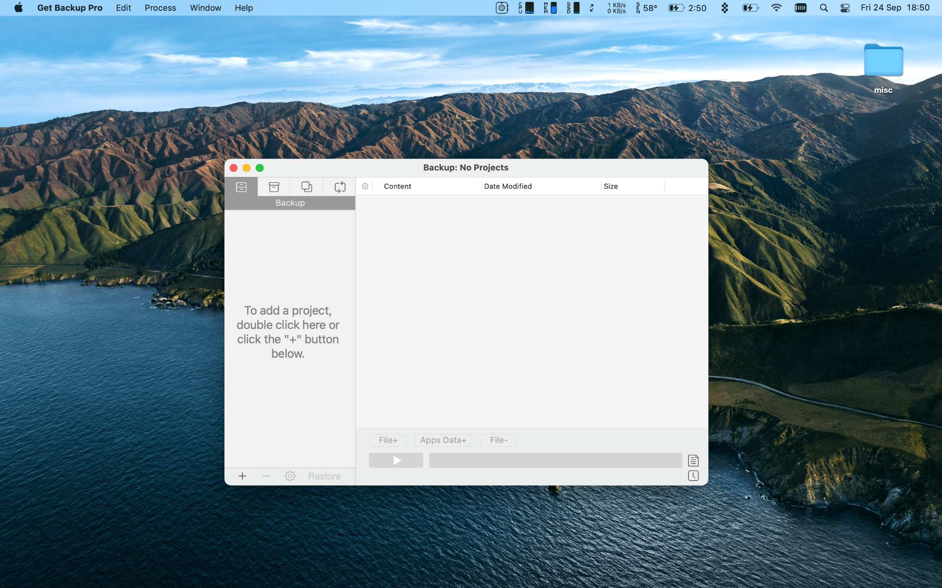Click the File- button

click(499, 440)
